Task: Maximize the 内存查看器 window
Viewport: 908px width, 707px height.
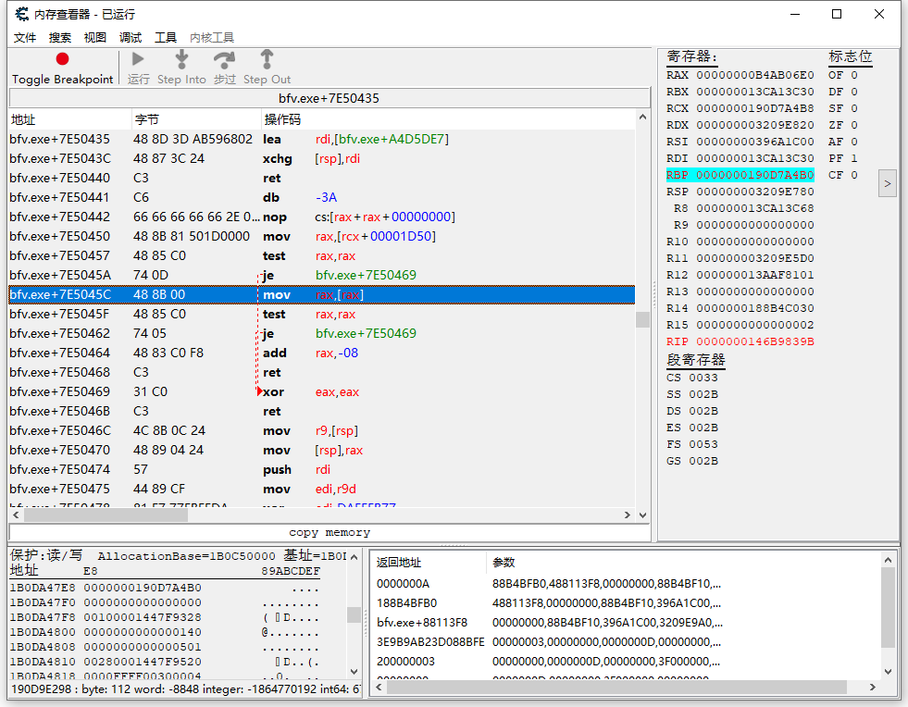Action: coord(836,14)
